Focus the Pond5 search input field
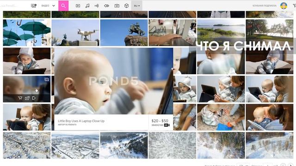This screenshot has height=166, width=296. point(14,6)
